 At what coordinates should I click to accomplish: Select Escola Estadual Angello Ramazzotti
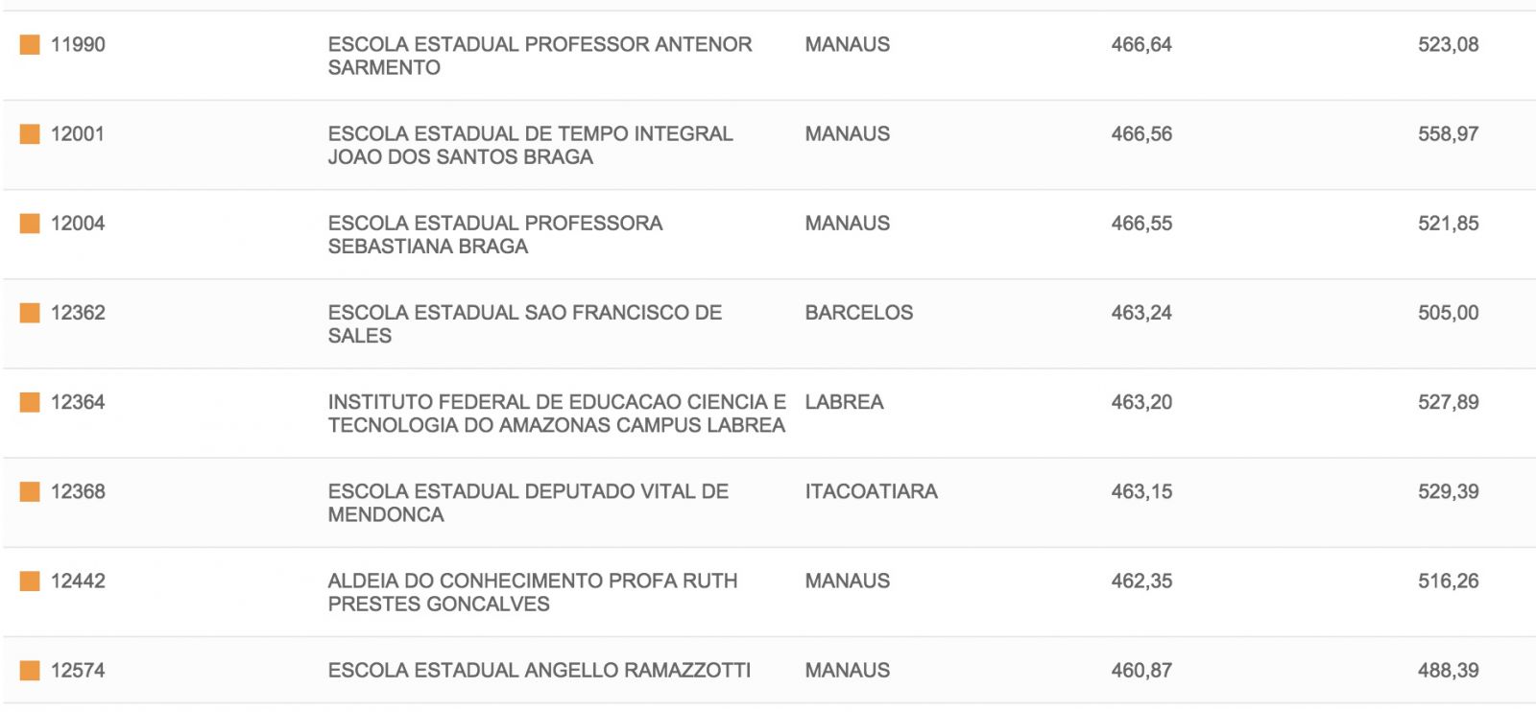tap(539, 670)
